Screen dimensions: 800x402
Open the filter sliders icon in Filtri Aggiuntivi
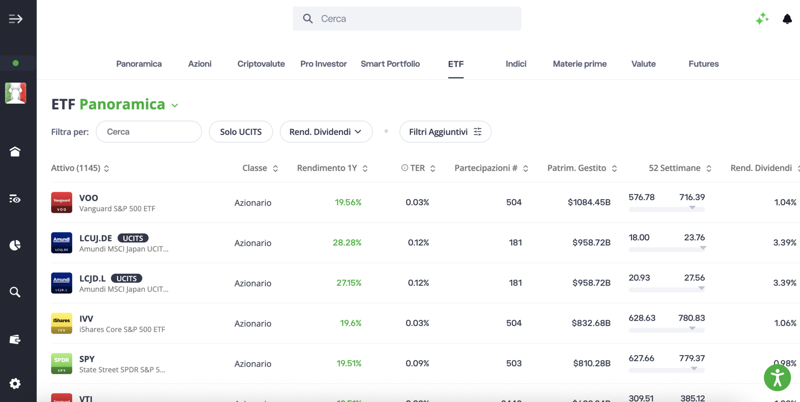pos(477,131)
